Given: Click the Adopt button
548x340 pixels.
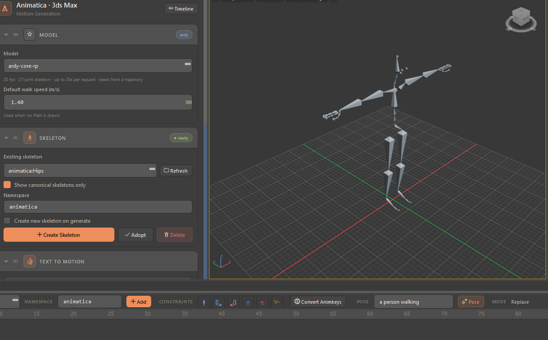Looking at the screenshot, I should coord(136,235).
